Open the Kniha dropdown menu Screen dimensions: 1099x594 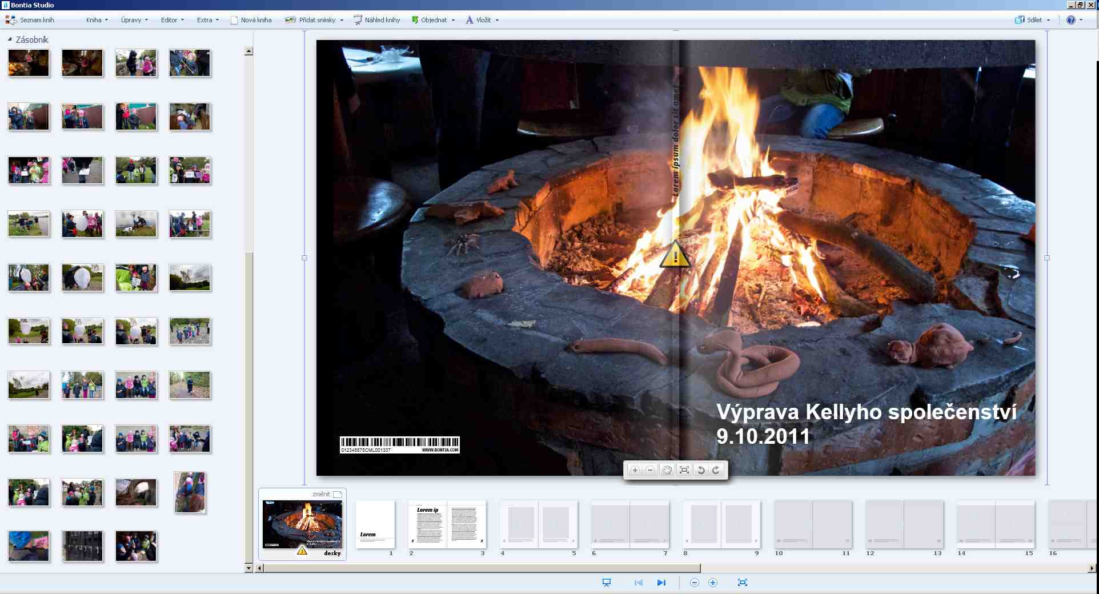click(97, 20)
